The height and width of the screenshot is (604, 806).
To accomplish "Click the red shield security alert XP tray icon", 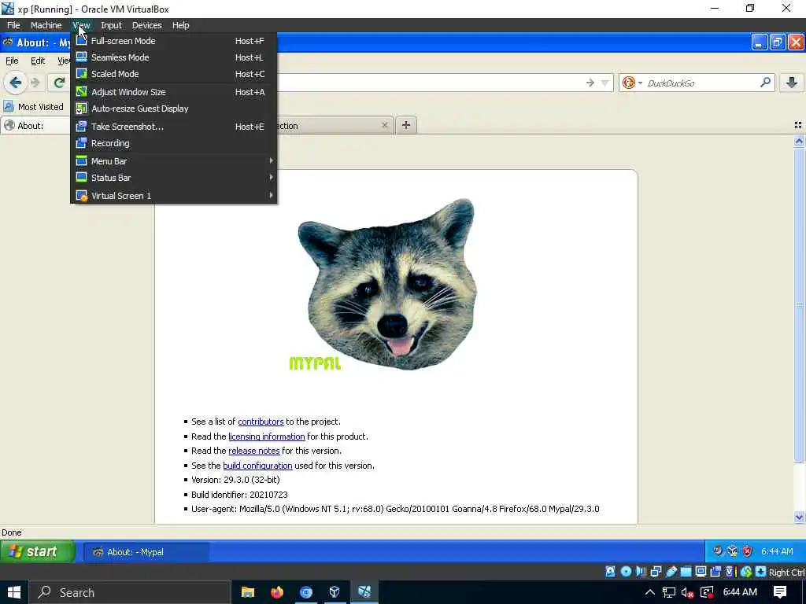I will tap(748, 551).
